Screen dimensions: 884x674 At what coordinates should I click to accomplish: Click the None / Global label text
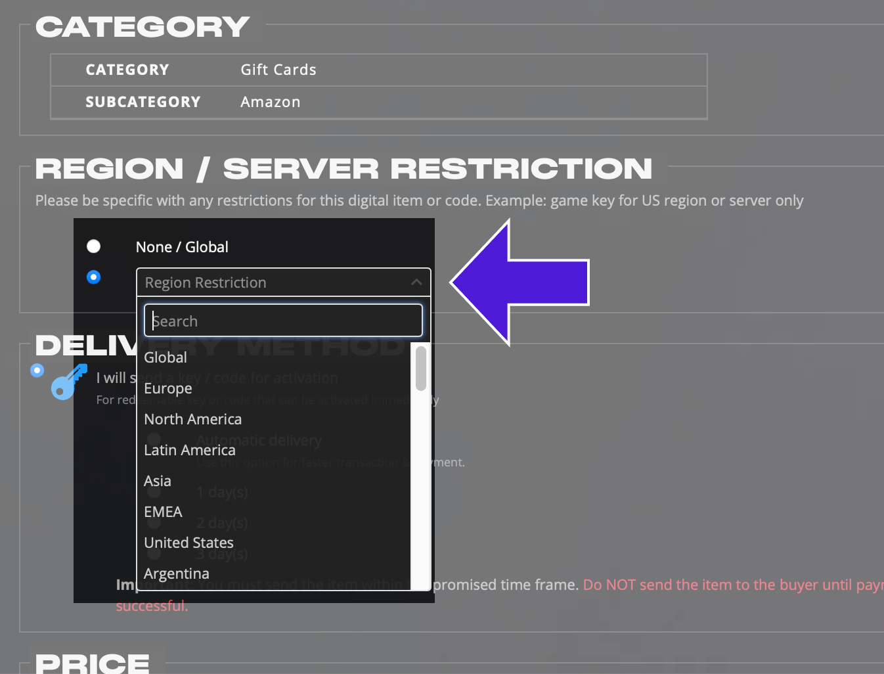tap(182, 247)
